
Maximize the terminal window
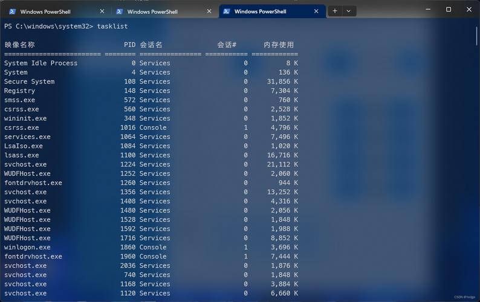(449, 10)
